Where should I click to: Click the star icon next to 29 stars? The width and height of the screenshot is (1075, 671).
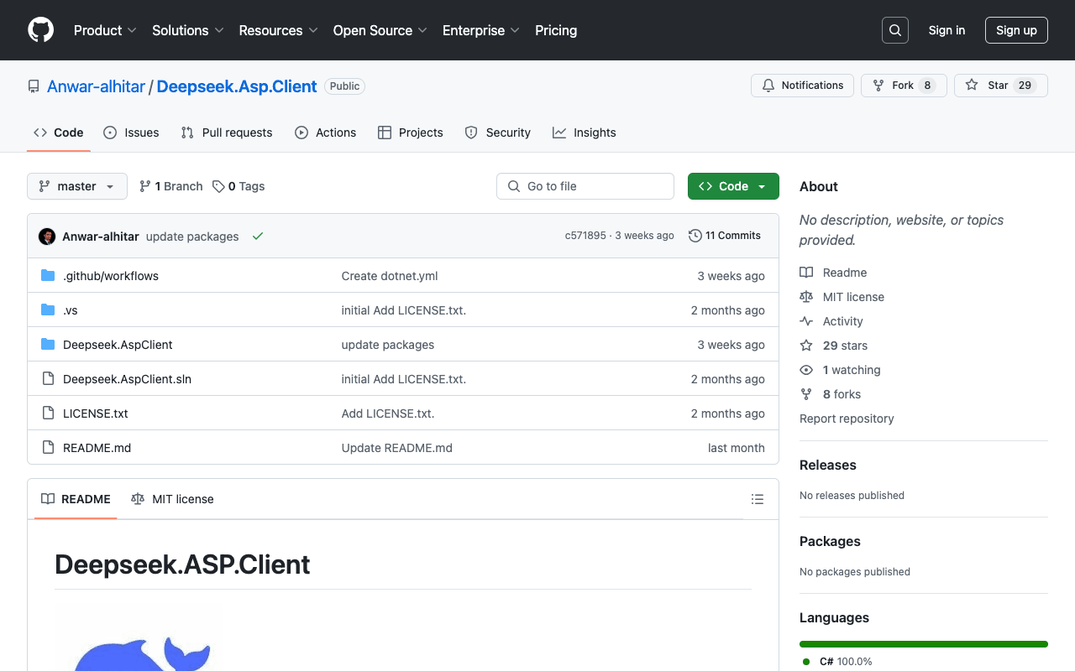pos(806,346)
